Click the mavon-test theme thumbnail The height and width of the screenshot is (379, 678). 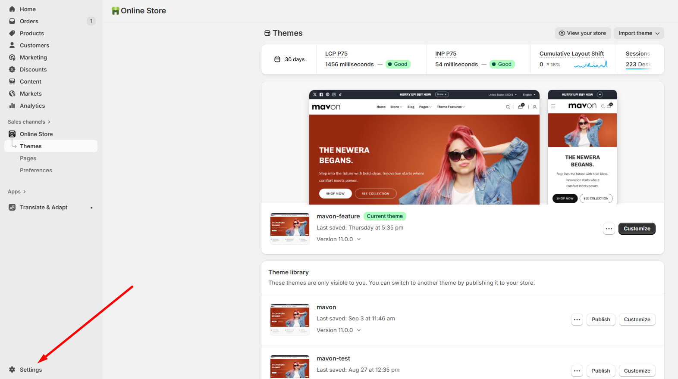click(x=289, y=367)
